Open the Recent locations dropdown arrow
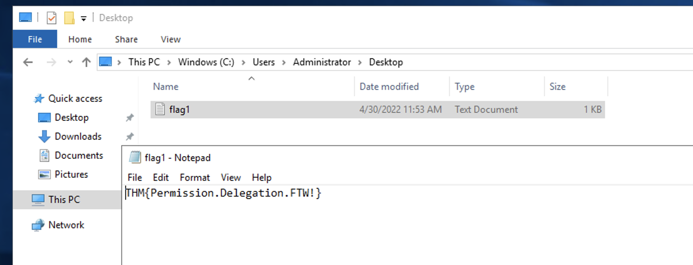 [70, 62]
